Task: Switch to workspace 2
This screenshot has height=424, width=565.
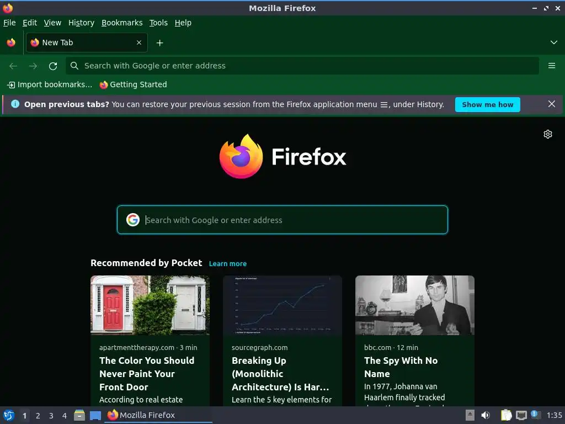Action: pyautogui.click(x=38, y=416)
